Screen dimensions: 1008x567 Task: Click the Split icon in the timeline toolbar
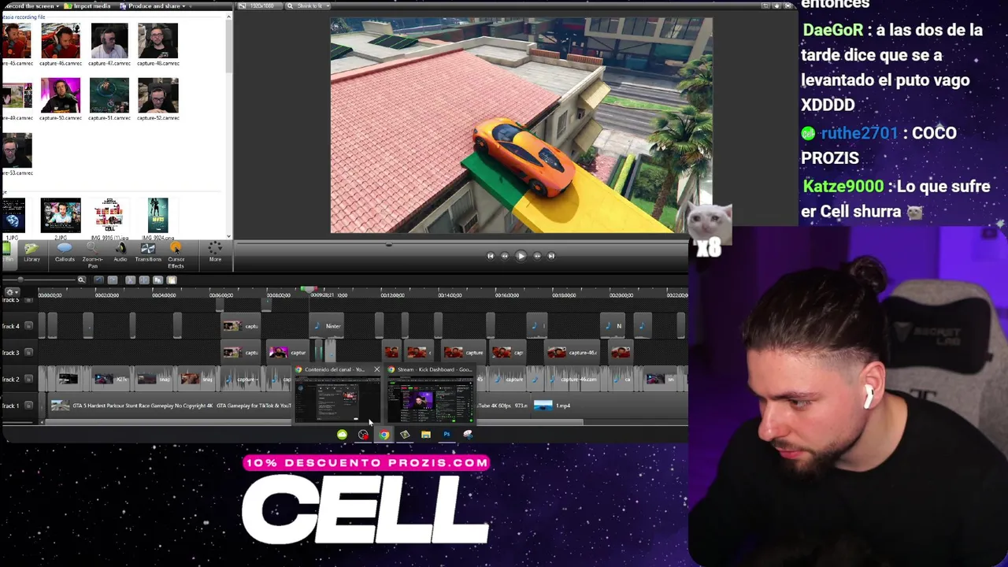143,280
